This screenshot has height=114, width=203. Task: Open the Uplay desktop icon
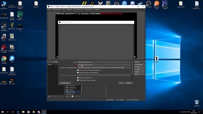tap(124, 3)
